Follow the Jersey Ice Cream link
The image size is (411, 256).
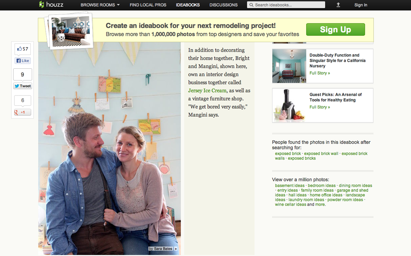207,90
